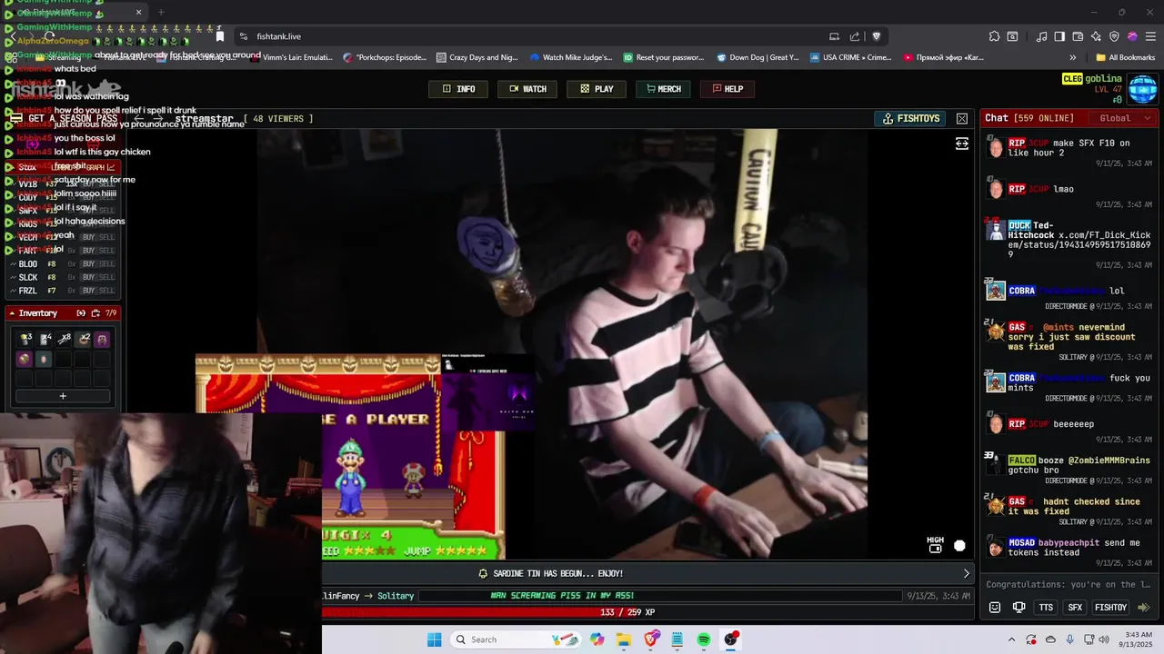Open Brave VPN shield icon

[x=1114, y=36]
